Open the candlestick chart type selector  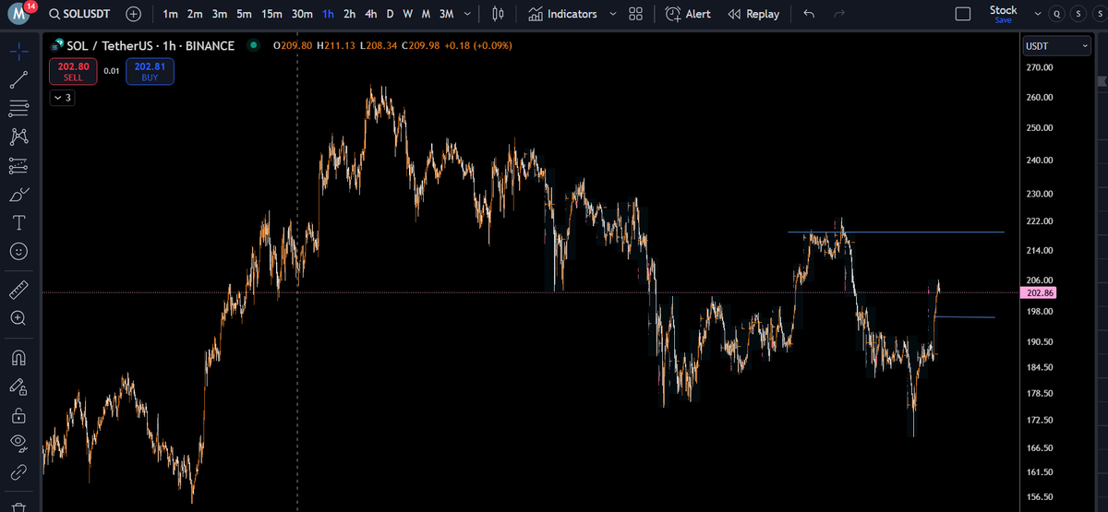point(499,15)
